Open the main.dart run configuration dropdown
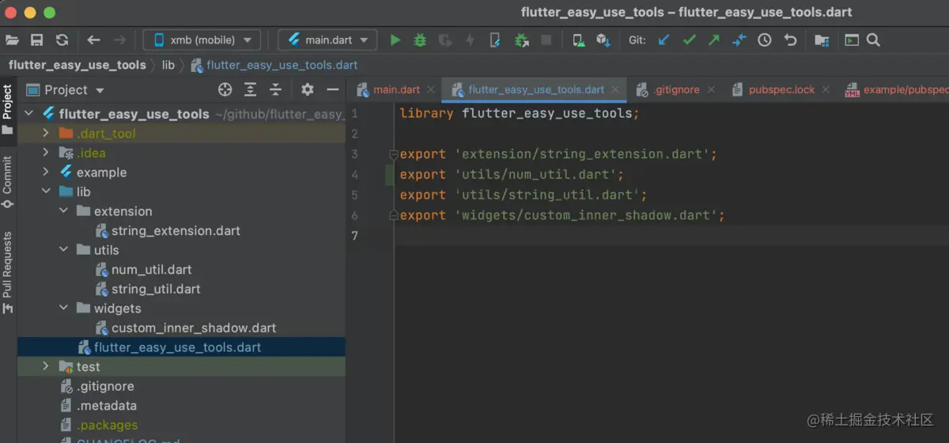 [x=327, y=40]
